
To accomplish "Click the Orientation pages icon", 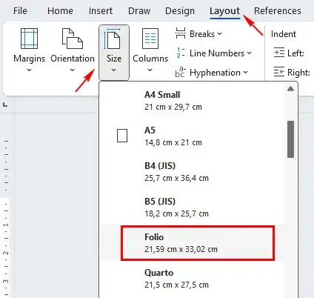I will (x=73, y=39).
